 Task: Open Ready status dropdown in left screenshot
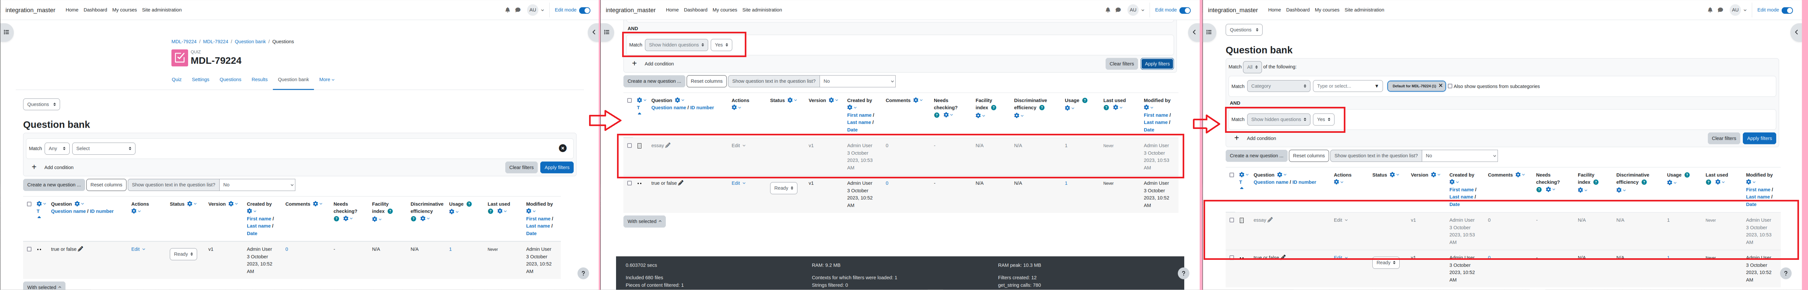click(183, 254)
